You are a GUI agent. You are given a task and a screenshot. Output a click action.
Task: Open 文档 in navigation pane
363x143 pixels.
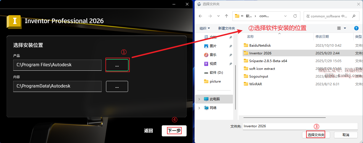coord(213,37)
